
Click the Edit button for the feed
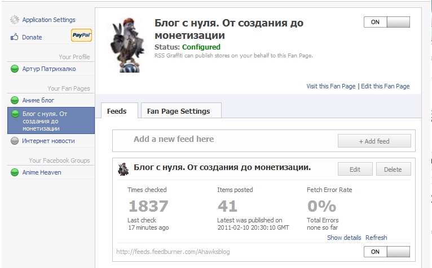[355, 169]
